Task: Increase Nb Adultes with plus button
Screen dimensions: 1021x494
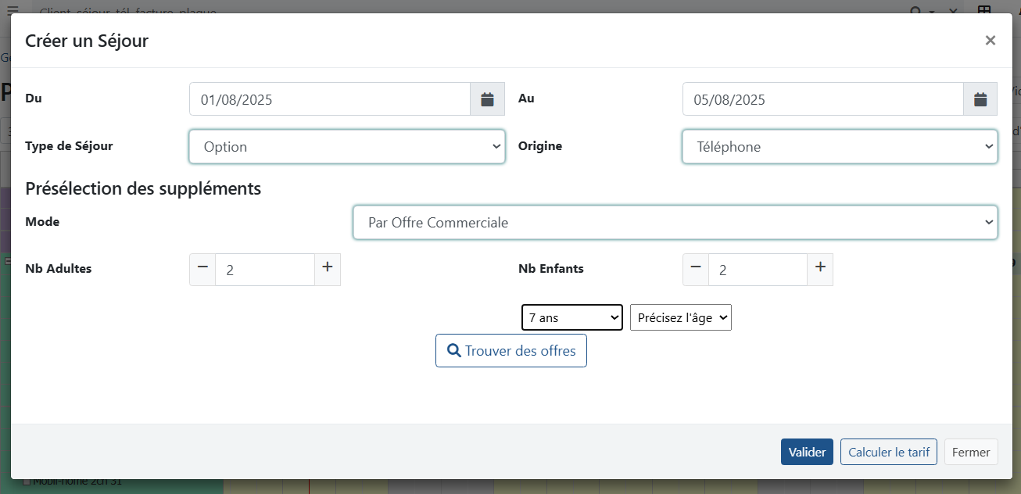Action: 327,269
